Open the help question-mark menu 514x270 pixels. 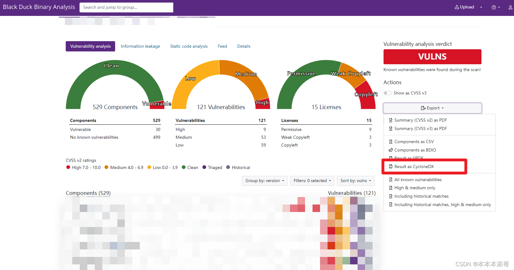496,7
